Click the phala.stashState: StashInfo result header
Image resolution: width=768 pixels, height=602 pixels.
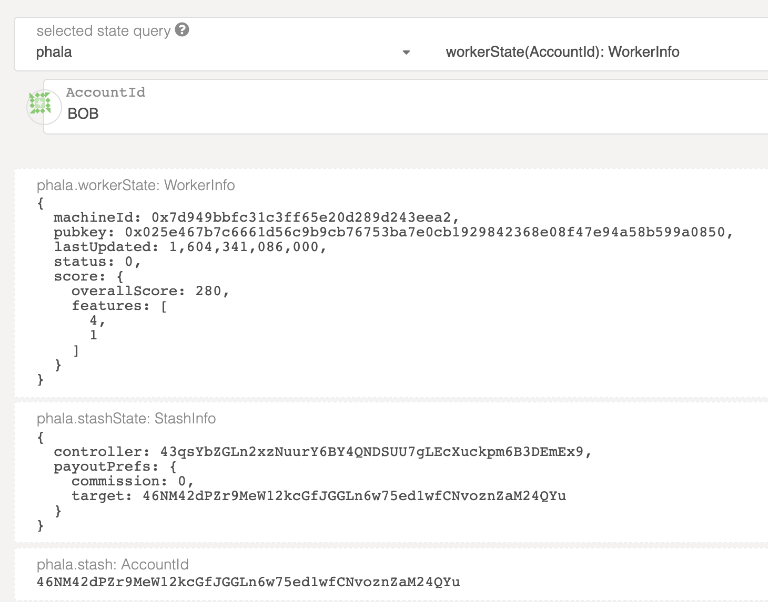point(126,419)
